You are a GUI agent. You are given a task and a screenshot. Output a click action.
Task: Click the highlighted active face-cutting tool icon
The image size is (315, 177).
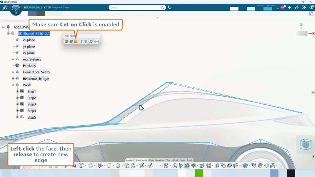click(x=187, y=166)
